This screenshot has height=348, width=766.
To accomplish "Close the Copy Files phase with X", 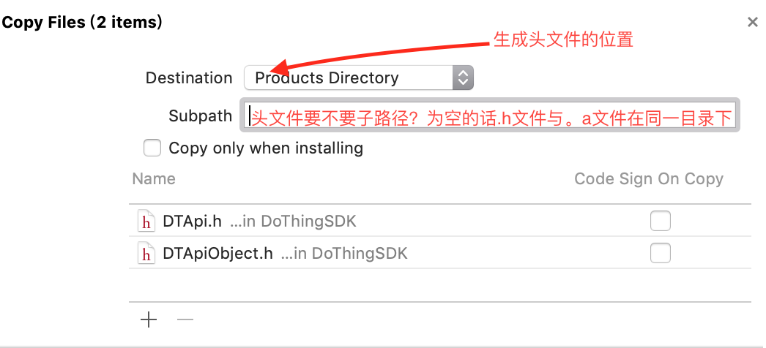I will [752, 22].
